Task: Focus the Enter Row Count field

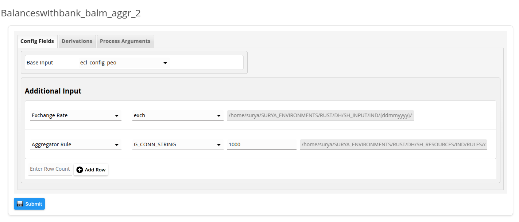Action: pyautogui.click(x=50, y=169)
